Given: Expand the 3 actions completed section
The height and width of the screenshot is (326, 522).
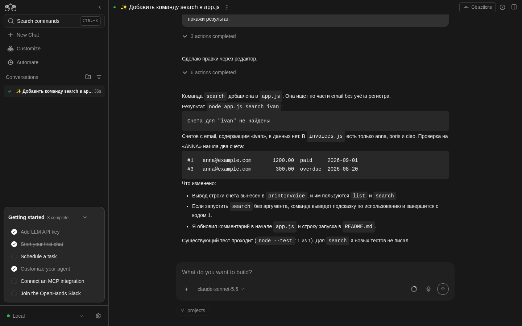Looking at the screenshot, I should click(x=209, y=36).
